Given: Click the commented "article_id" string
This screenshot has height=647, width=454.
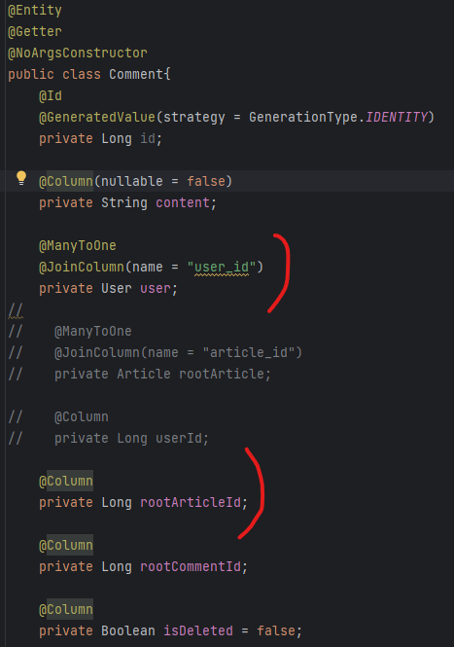Looking at the screenshot, I should 249,353.
